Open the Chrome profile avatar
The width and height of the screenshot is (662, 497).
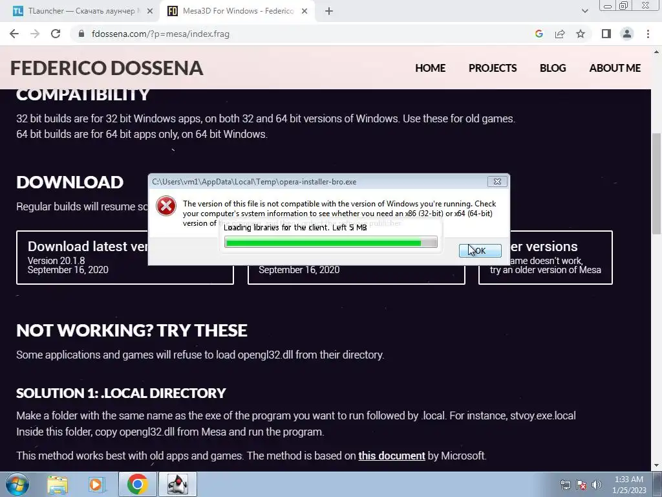coord(627,34)
